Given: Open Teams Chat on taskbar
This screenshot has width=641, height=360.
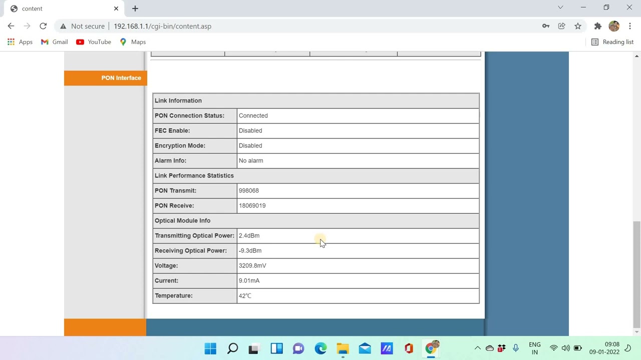Looking at the screenshot, I should (298, 348).
